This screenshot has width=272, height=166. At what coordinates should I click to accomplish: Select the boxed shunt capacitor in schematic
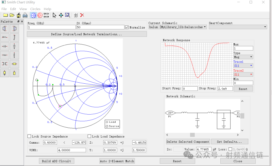click(224, 120)
